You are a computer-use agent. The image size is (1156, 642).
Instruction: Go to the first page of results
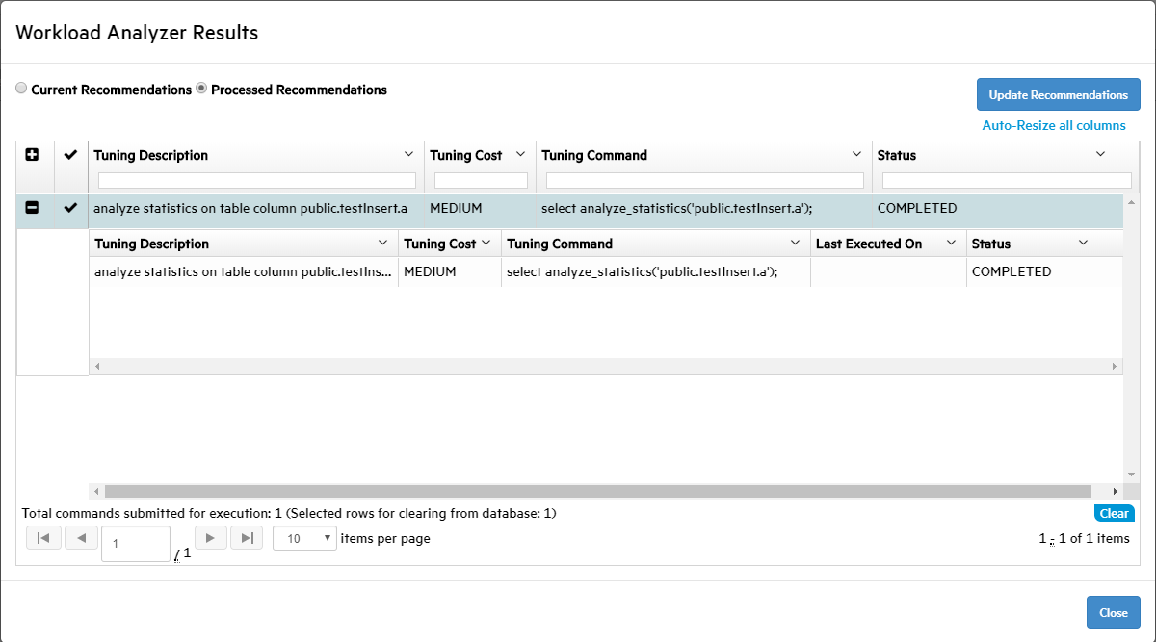click(43, 538)
